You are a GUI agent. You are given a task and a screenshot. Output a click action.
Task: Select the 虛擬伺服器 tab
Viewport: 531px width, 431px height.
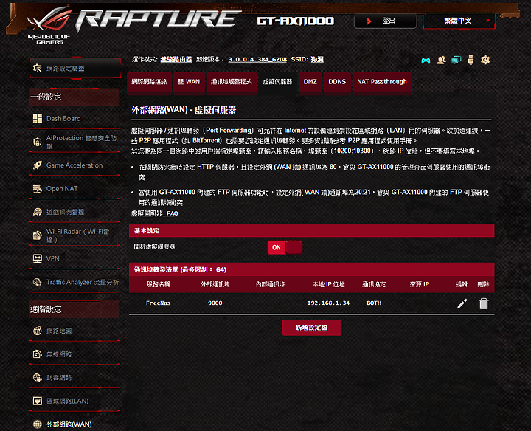(x=277, y=82)
